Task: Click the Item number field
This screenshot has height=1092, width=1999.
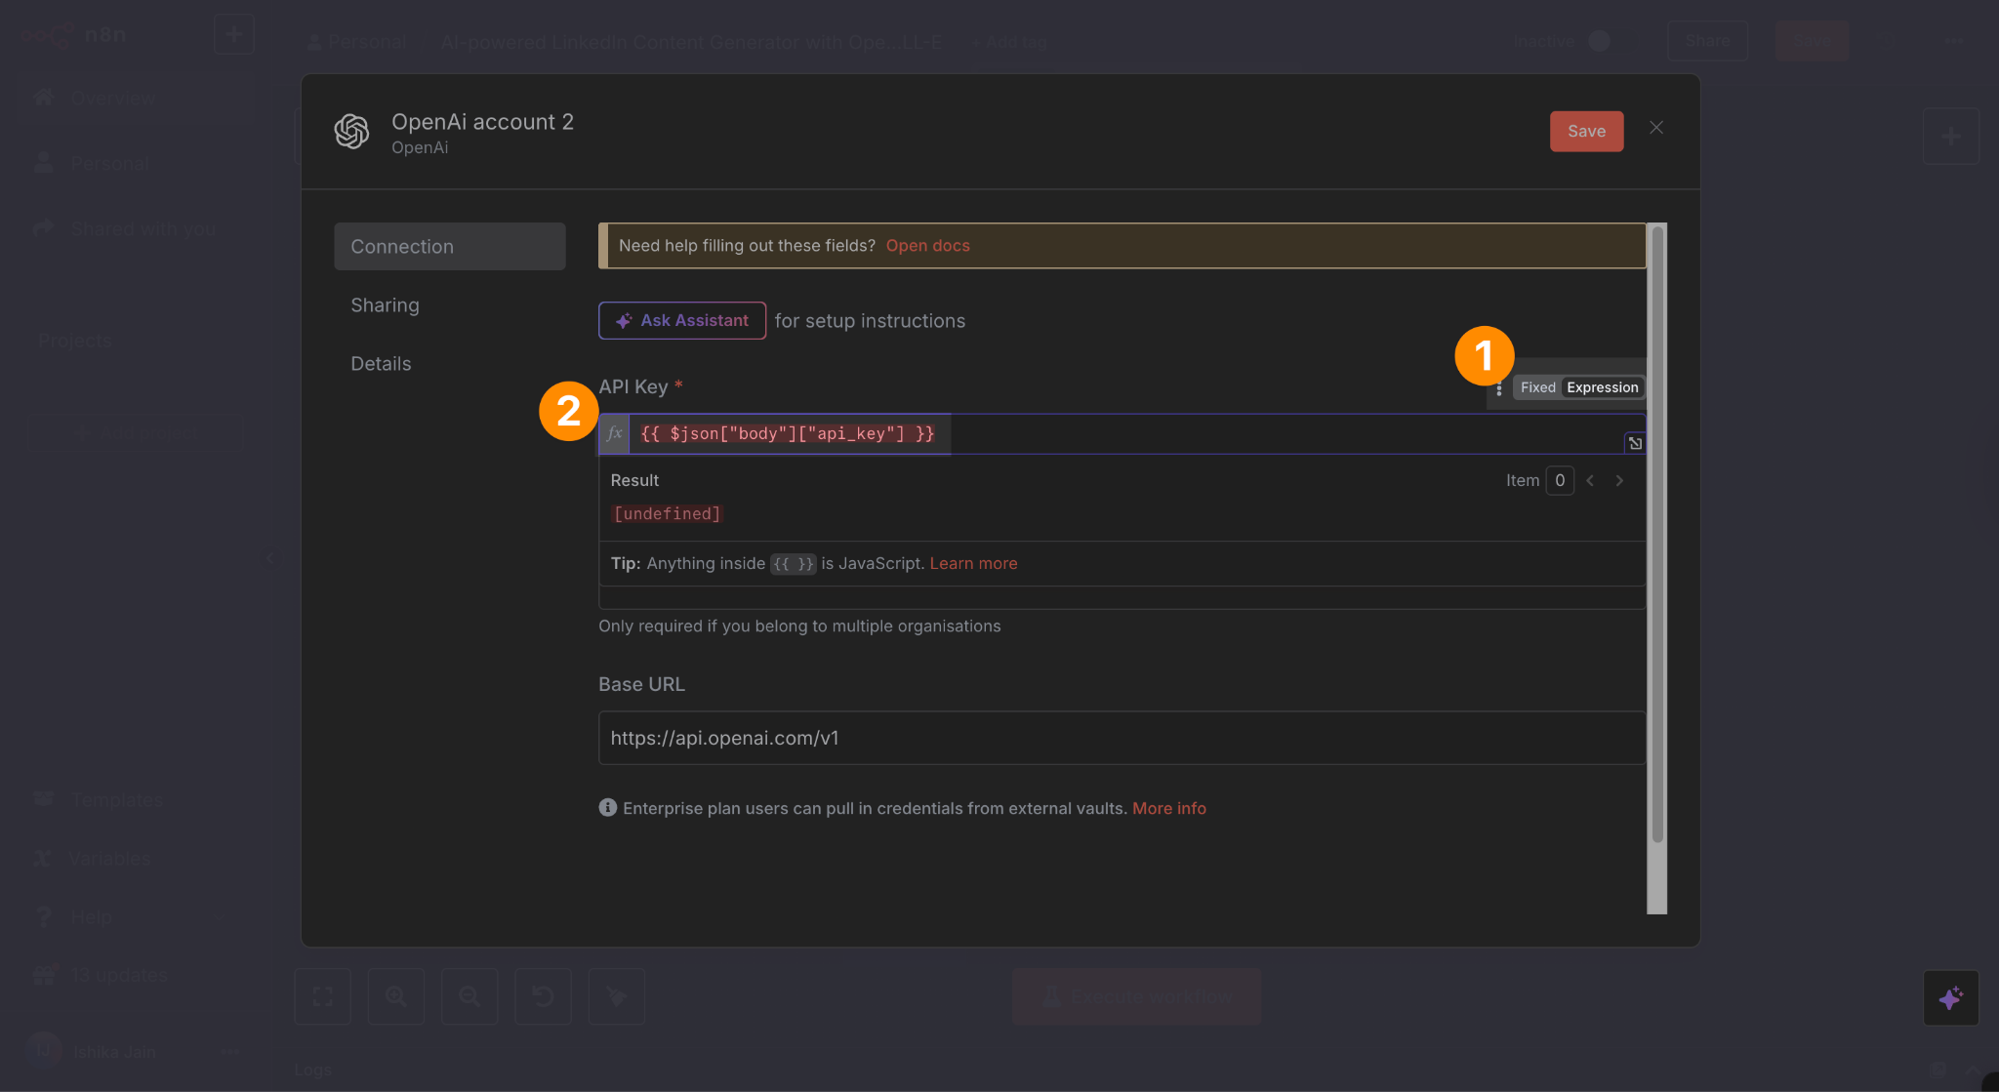Action: 1560,480
